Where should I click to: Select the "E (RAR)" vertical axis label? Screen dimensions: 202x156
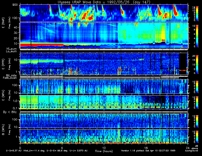click(3, 23)
